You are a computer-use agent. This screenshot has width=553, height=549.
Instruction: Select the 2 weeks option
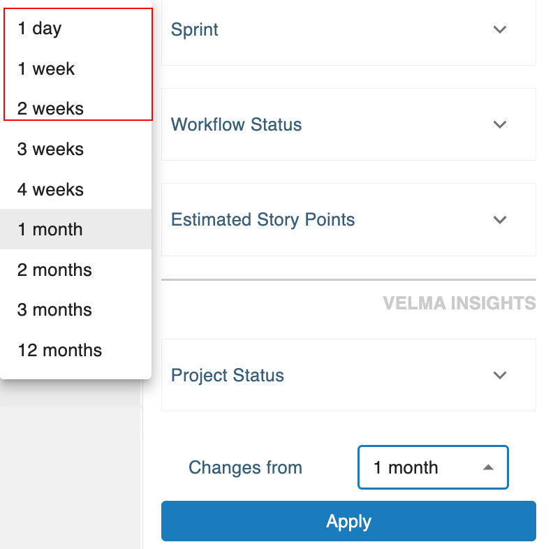click(x=50, y=109)
